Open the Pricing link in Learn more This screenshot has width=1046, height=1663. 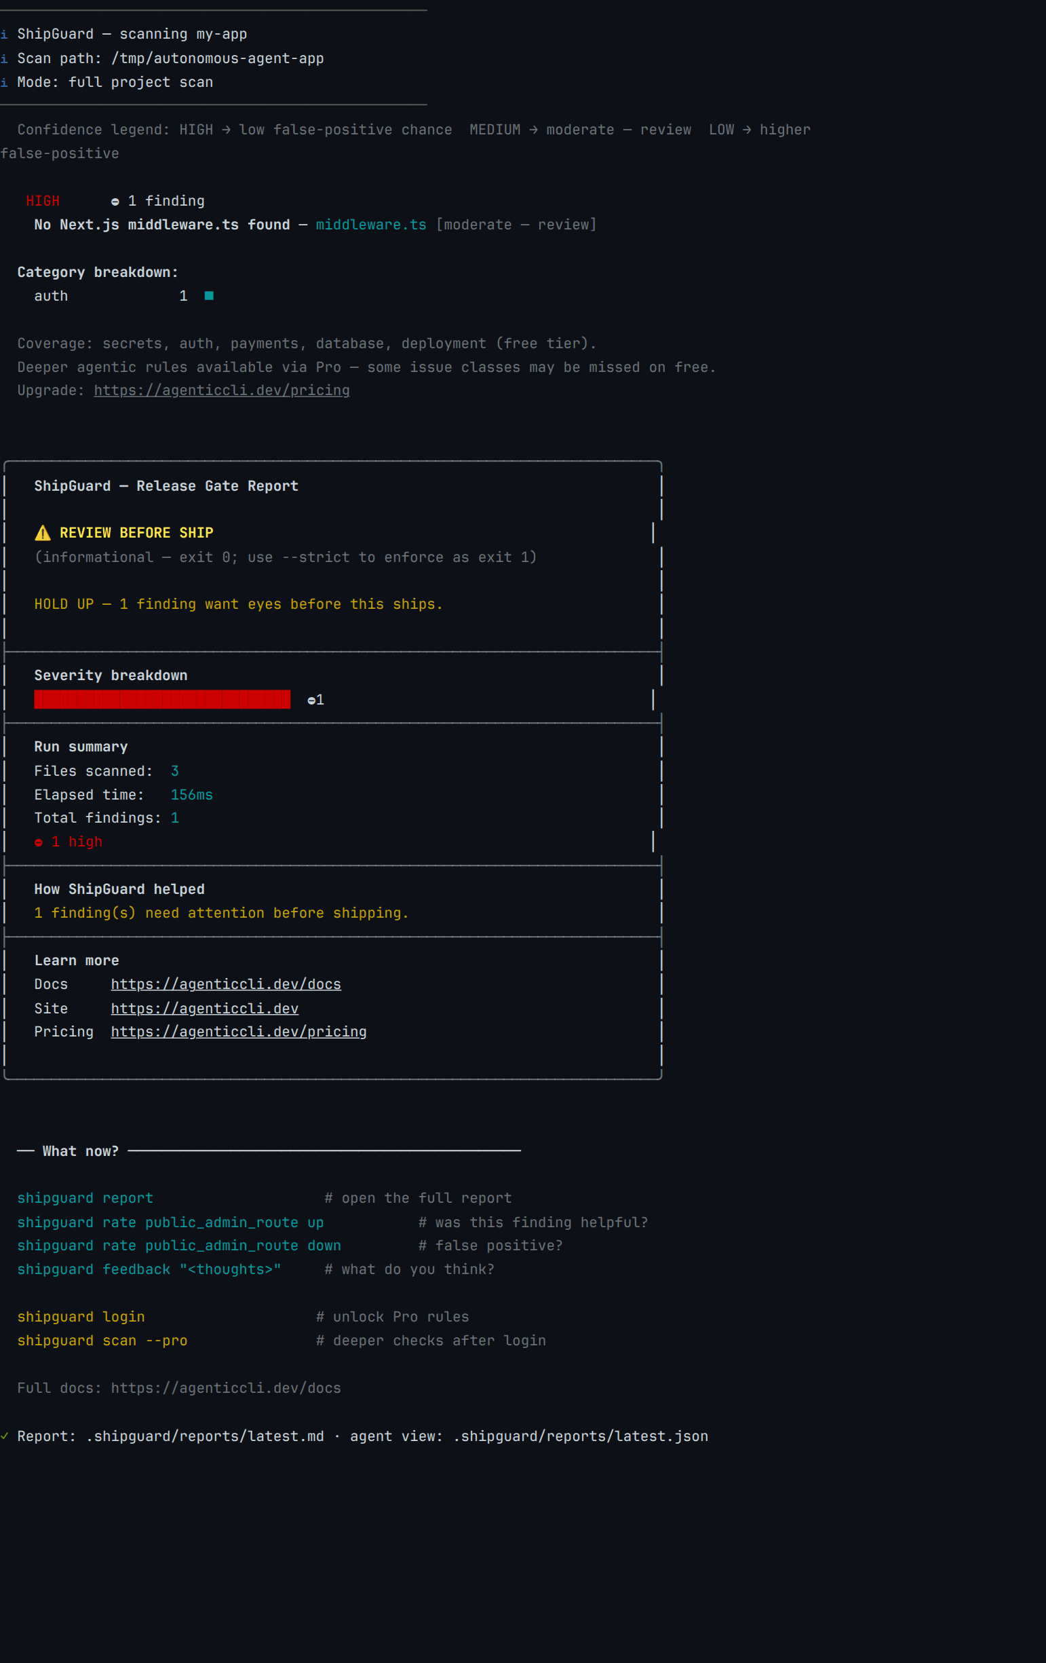point(239,1032)
